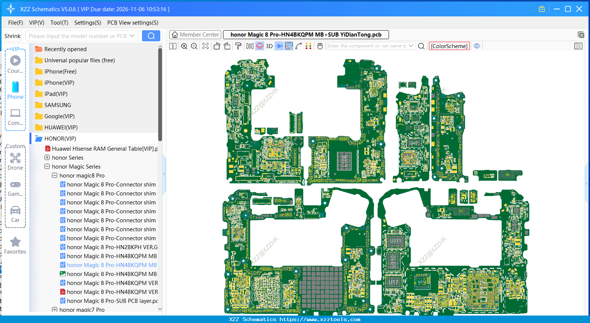
Task: Go to Member Center
Action: [195, 35]
